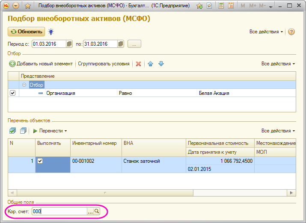Click Добавить новый элемент
Image resolution: width=306 pixels, height=223 pixels.
tap(41, 64)
